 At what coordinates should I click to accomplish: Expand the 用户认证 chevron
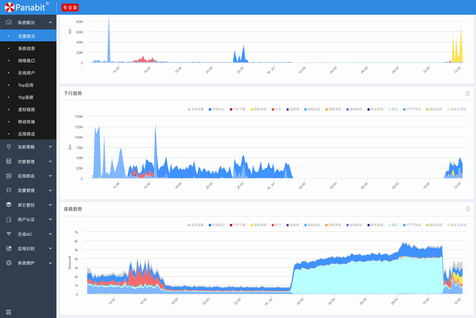[x=50, y=219]
